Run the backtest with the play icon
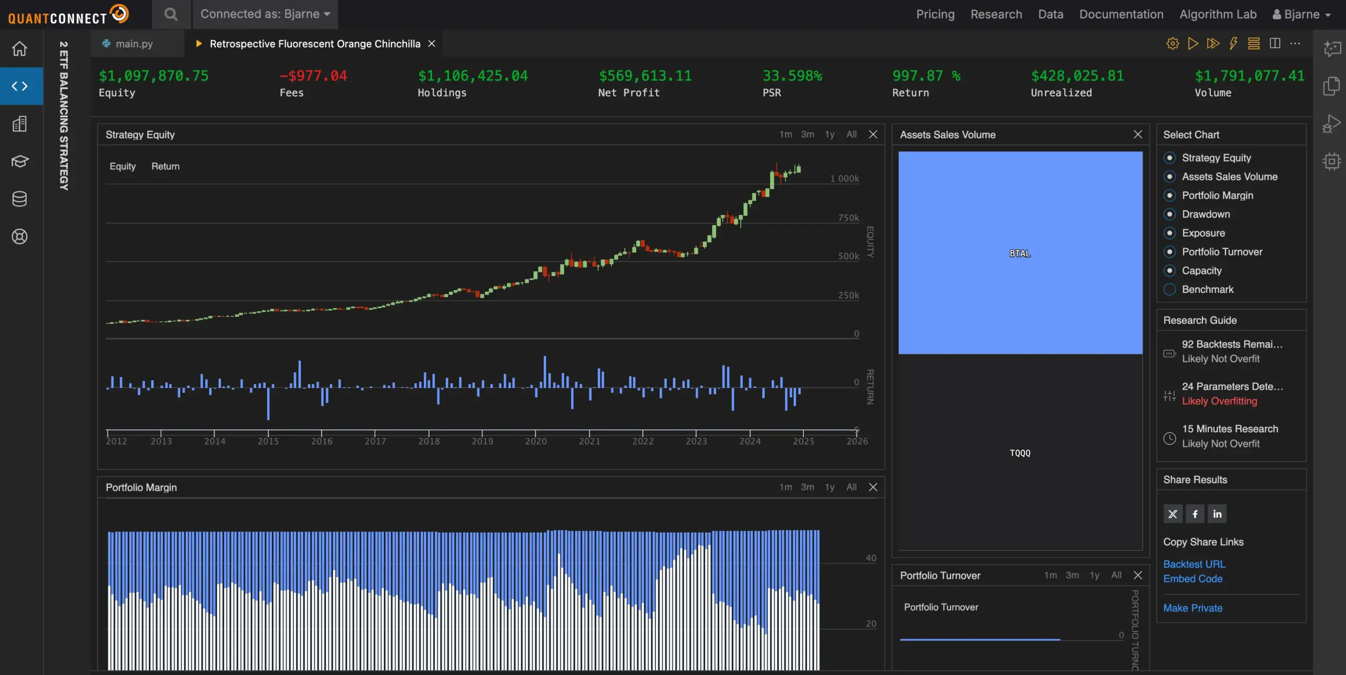Image resolution: width=1346 pixels, height=675 pixels. click(1192, 44)
